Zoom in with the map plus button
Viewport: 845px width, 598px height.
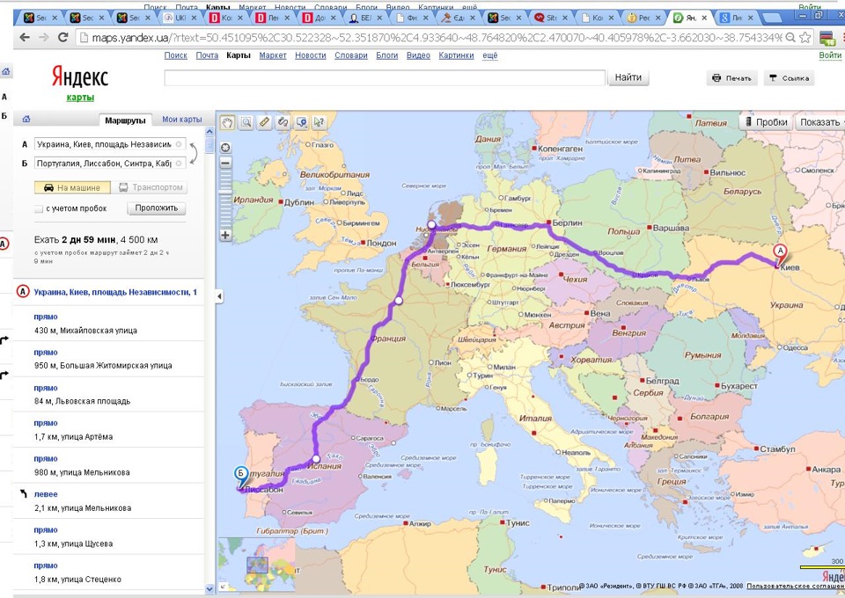pos(226,235)
